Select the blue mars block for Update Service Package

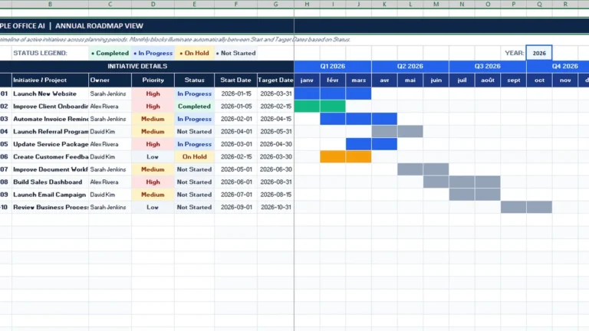[358, 144]
